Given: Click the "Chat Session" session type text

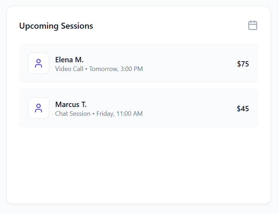Looking at the screenshot, I should [73, 114].
